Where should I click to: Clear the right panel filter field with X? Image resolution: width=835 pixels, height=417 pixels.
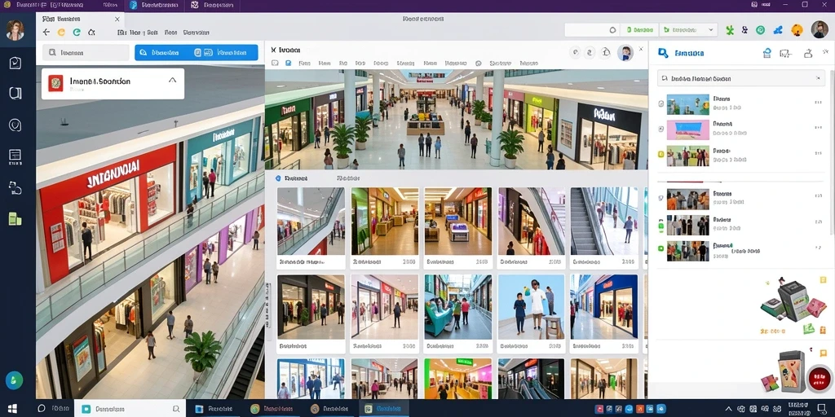[x=818, y=78]
